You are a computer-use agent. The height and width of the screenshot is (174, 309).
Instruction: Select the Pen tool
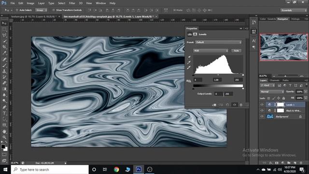click(4, 107)
